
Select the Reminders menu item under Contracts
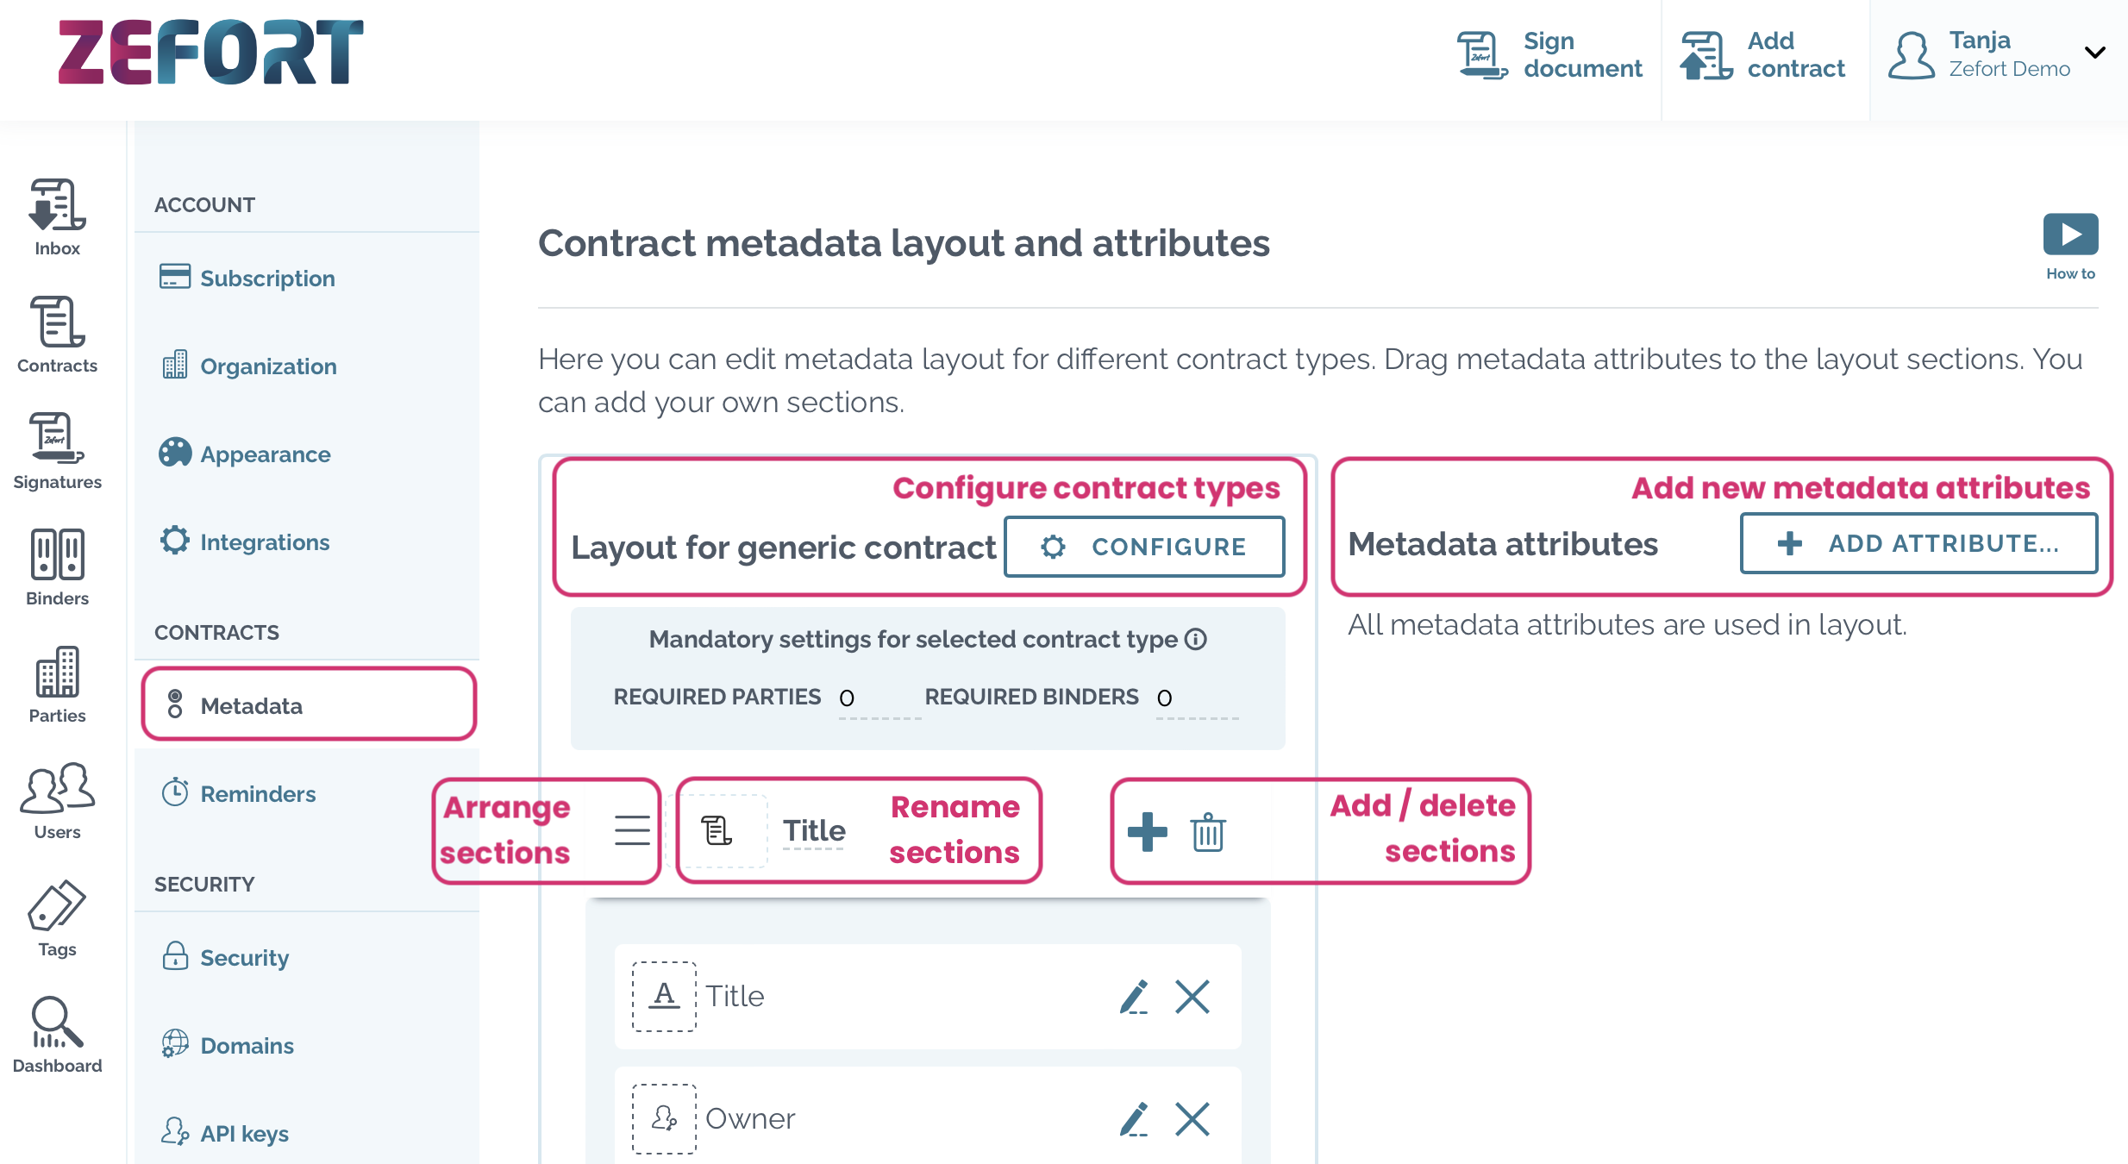point(260,792)
